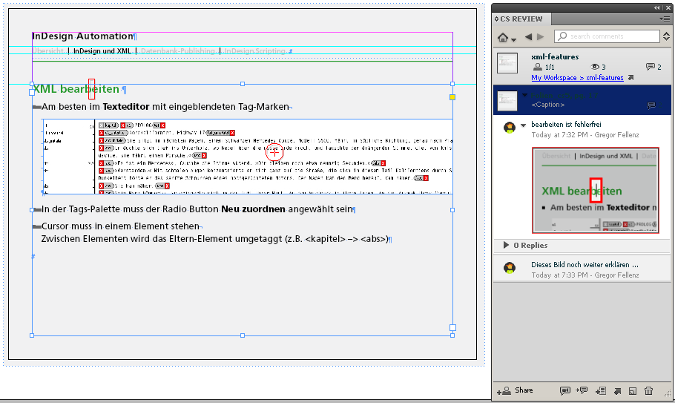Click external arrow icon beside workspace link
Viewport: 675px width, 403px height.
[x=630, y=78]
